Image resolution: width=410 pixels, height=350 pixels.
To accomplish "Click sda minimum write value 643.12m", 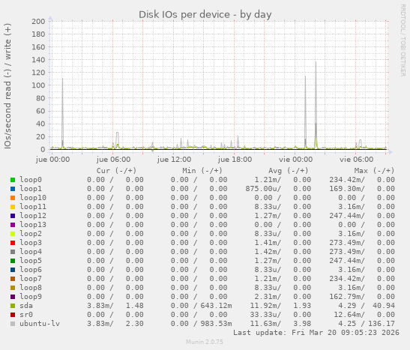I will point(217,306).
